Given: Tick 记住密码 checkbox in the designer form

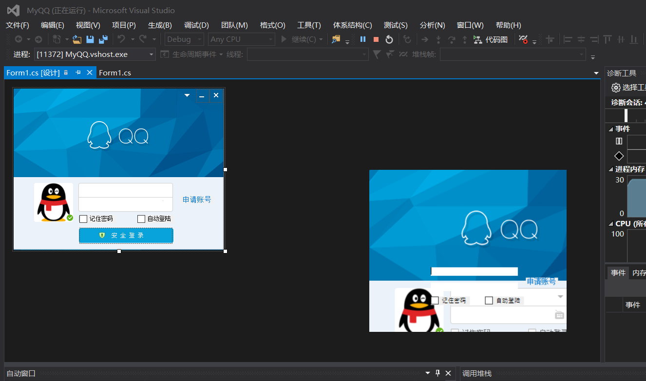Looking at the screenshot, I should 83,219.
